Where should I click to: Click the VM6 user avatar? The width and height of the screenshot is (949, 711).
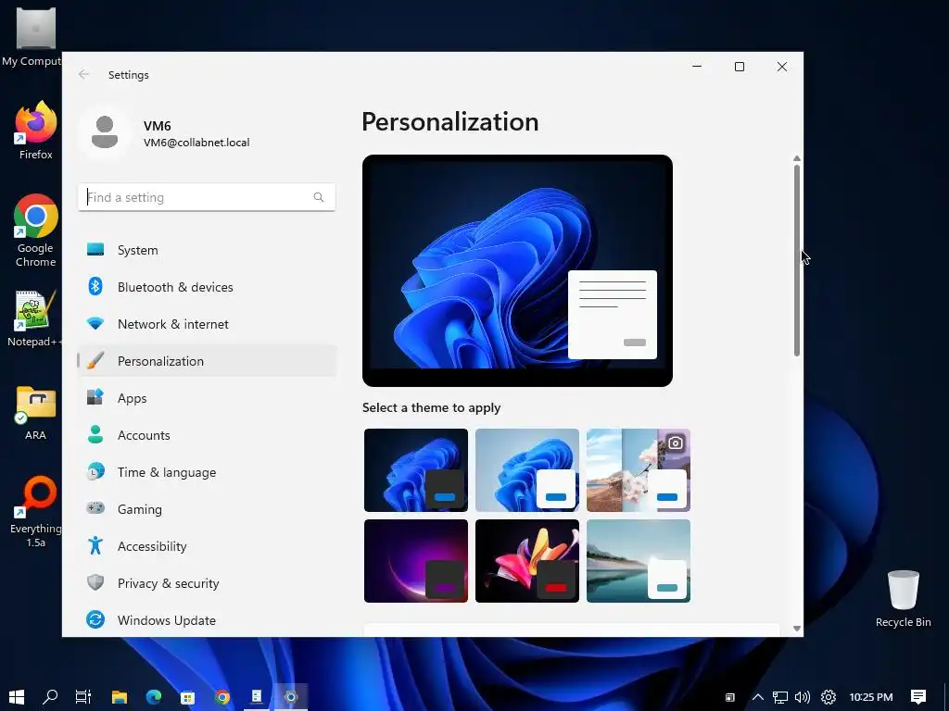tap(105, 132)
